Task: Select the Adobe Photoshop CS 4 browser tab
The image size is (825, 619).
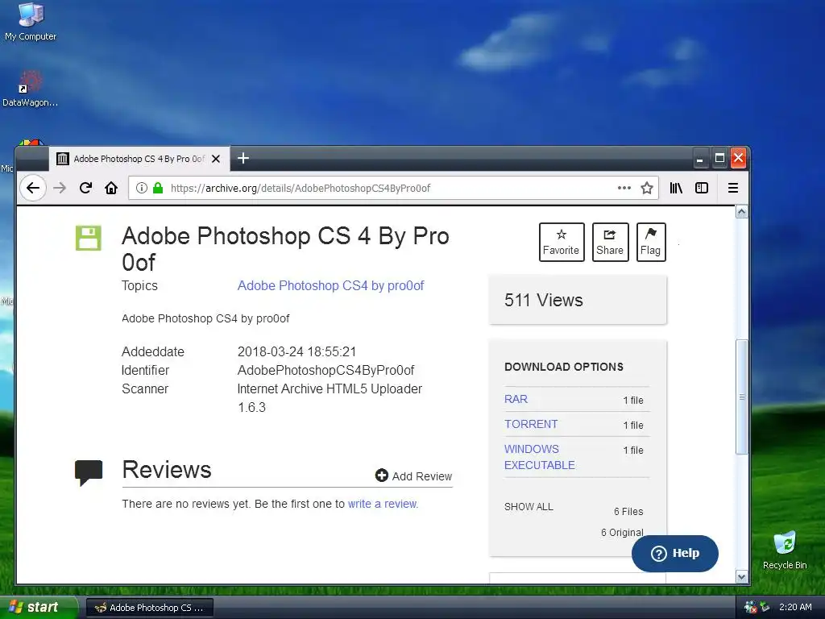Action: (x=139, y=159)
